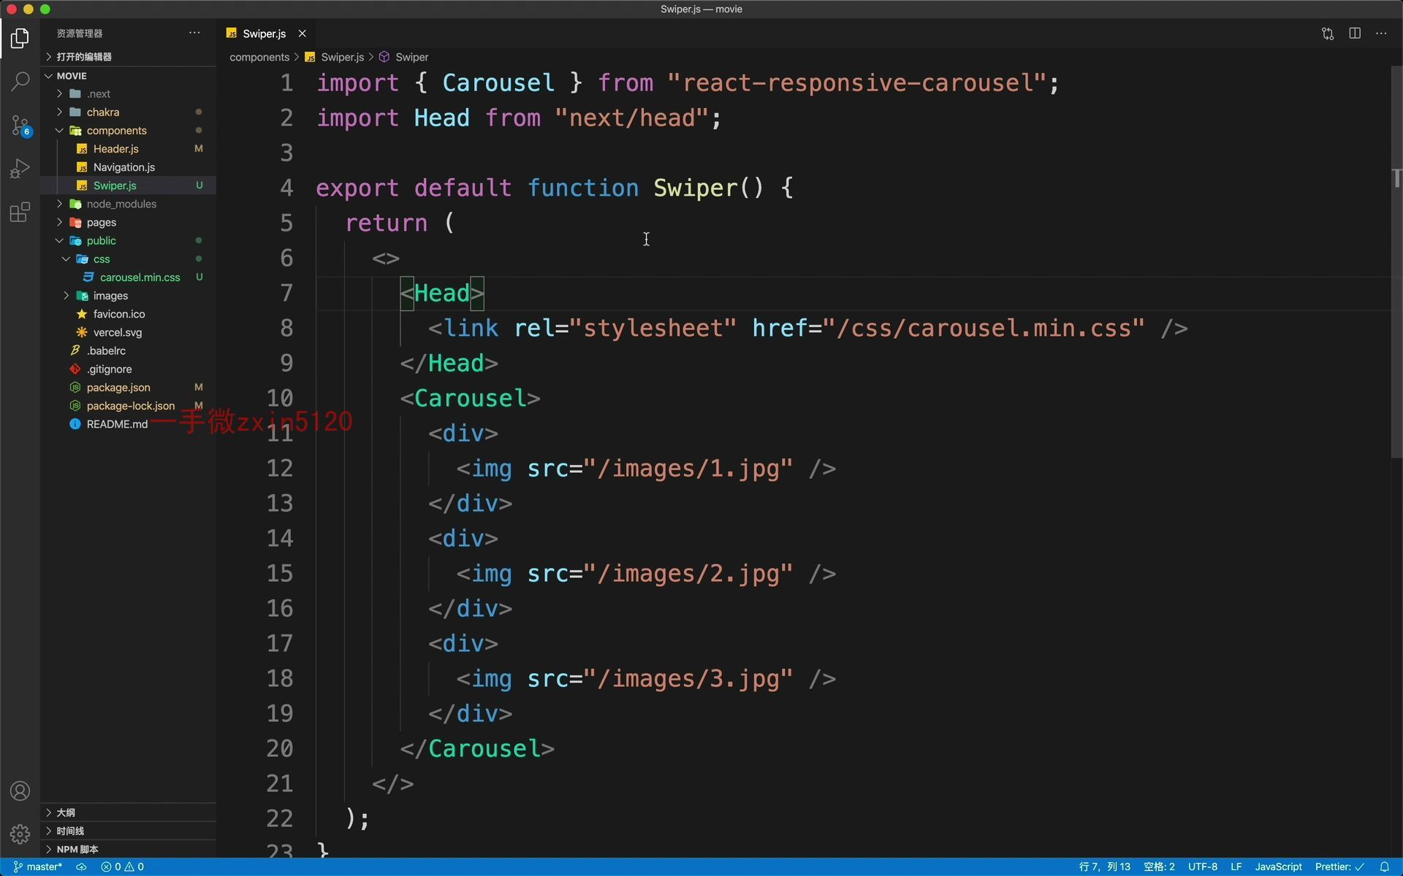Select Swiper.js in the file tree

[x=129, y=185]
